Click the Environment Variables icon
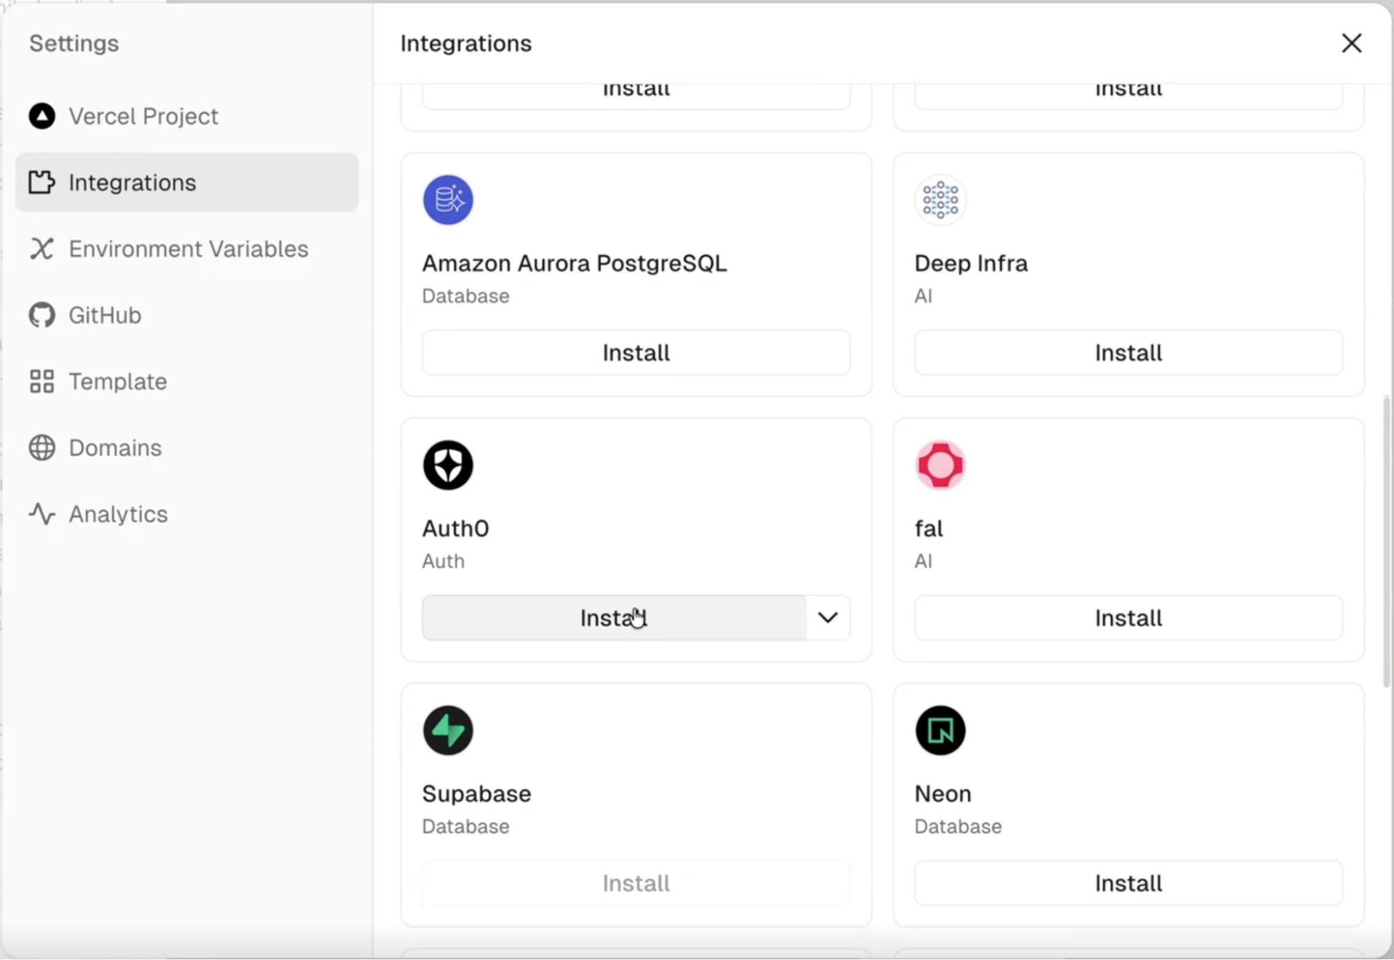This screenshot has width=1394, height=960. [x=42, y=249]
